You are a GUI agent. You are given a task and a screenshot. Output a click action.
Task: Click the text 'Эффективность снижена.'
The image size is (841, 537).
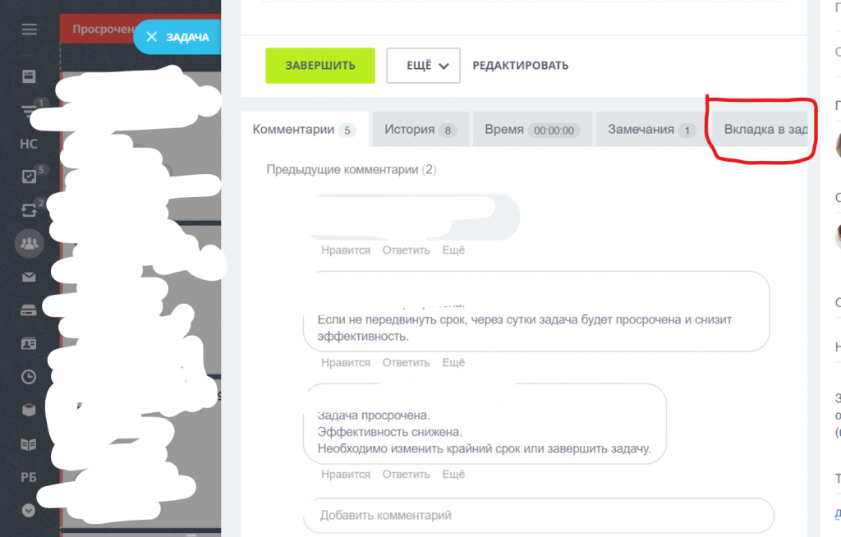390,432
